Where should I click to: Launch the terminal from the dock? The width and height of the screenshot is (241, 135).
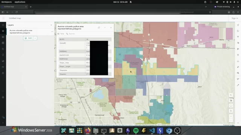[104, 130]
